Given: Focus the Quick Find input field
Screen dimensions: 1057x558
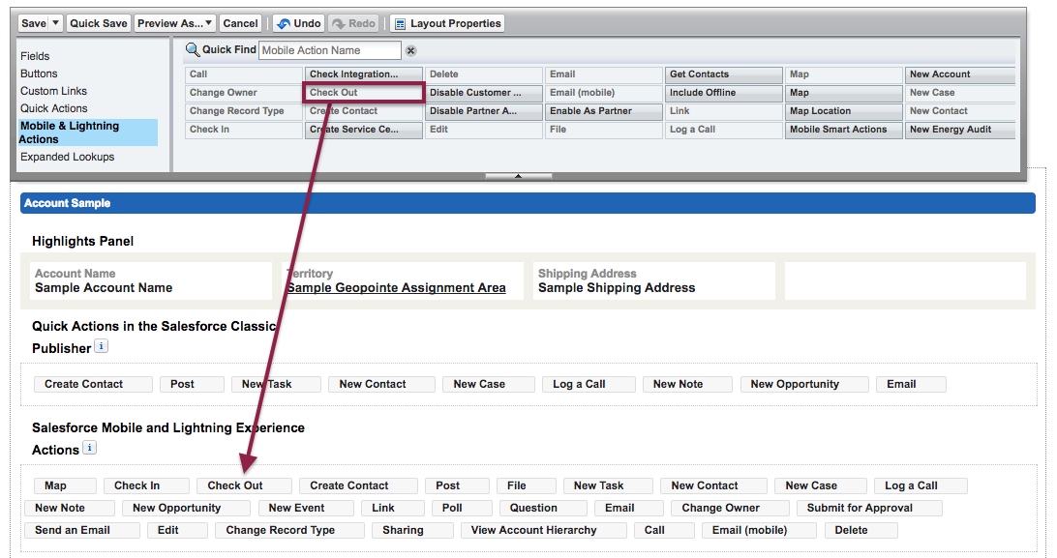Looking at the screenshot, I should 330,50.
